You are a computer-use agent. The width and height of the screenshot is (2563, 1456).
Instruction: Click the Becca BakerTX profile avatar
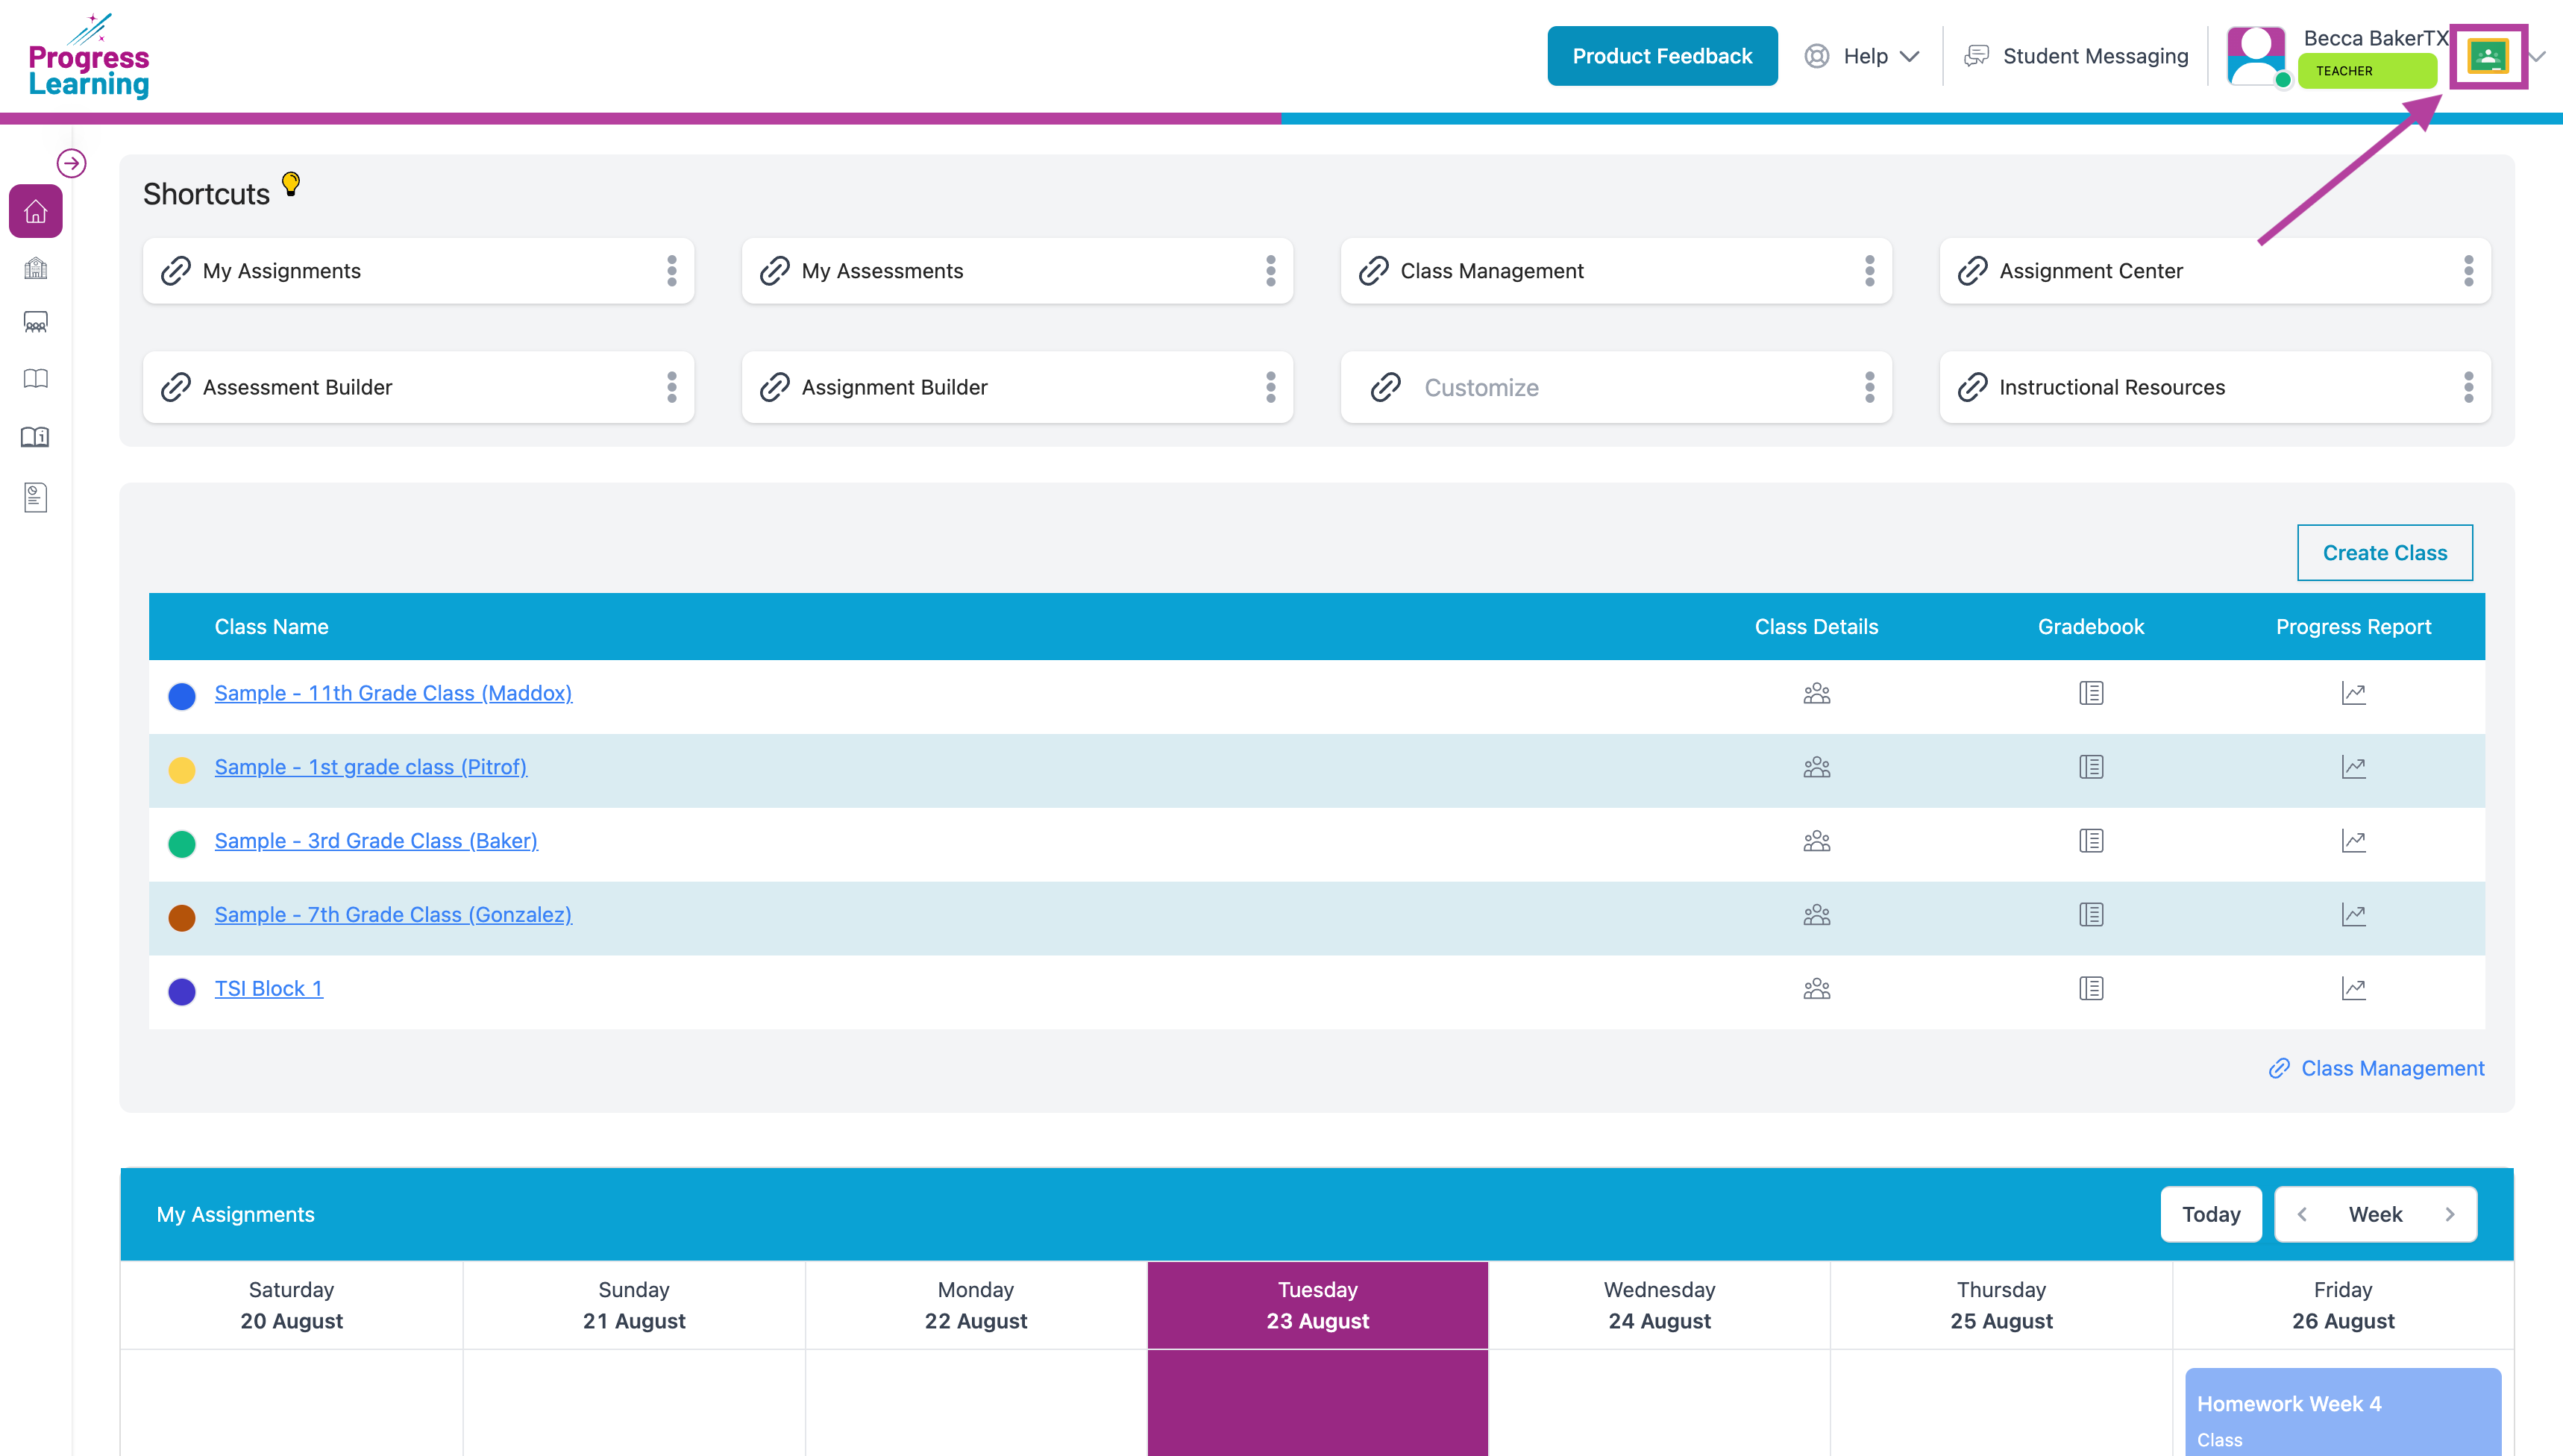(2256, 56)
